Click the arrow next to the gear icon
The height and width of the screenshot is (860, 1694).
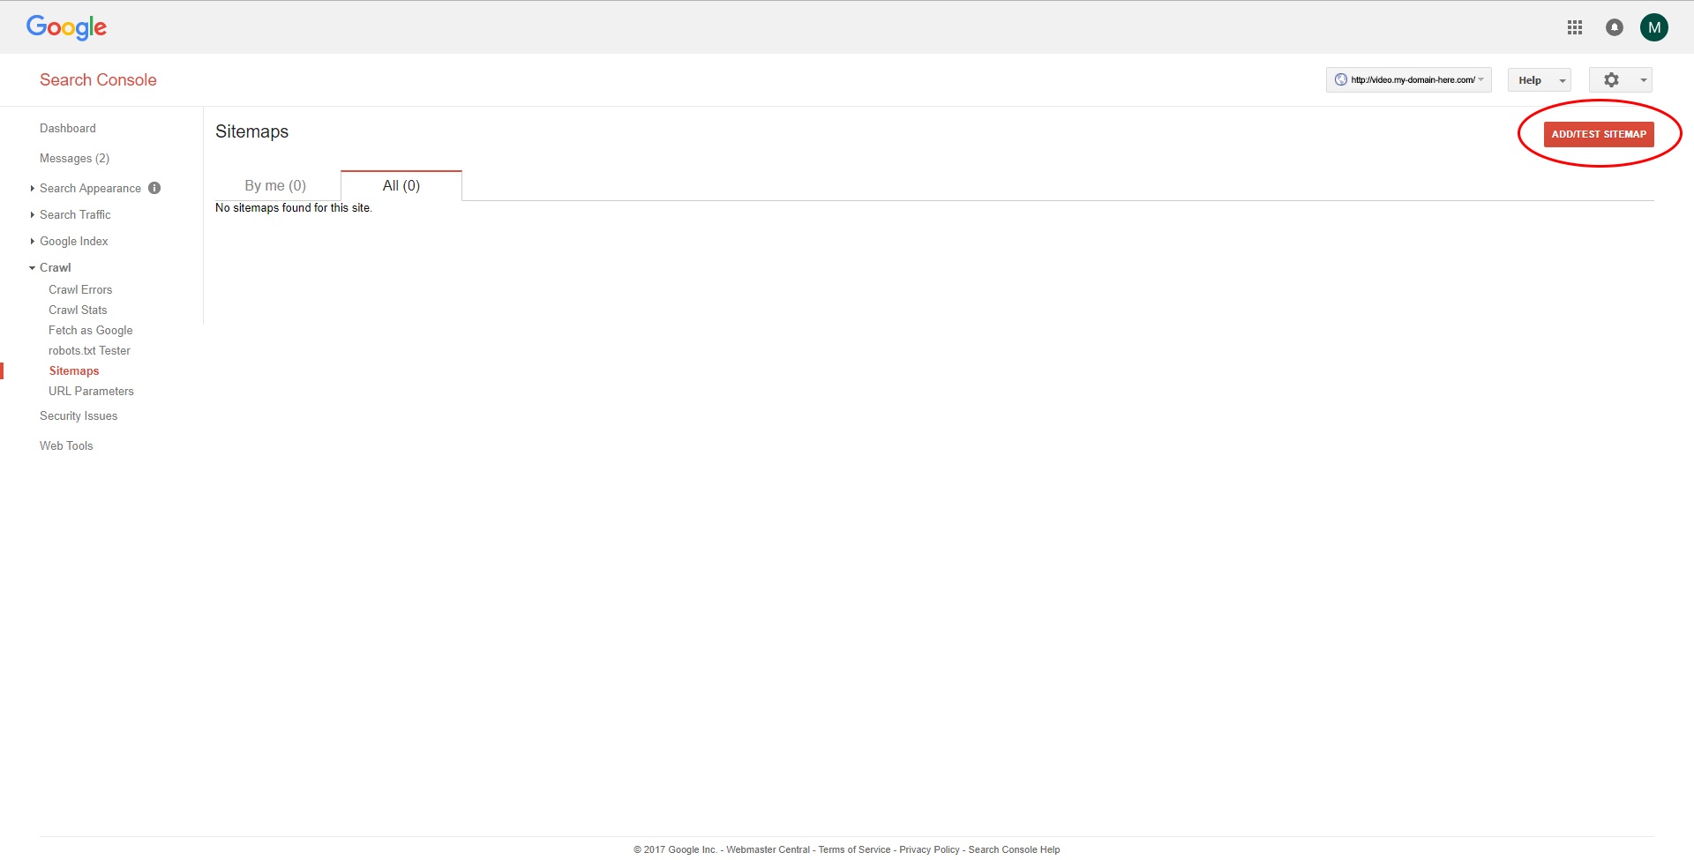(x=1643, y=80)
